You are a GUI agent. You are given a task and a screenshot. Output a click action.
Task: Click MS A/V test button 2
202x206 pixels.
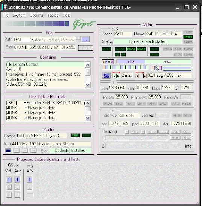pos(30,187)
